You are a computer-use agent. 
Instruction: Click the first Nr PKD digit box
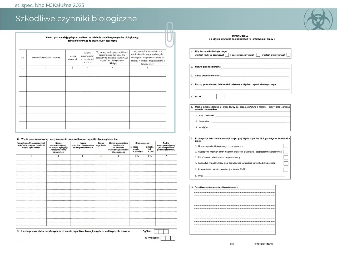[x=219, y=97]
